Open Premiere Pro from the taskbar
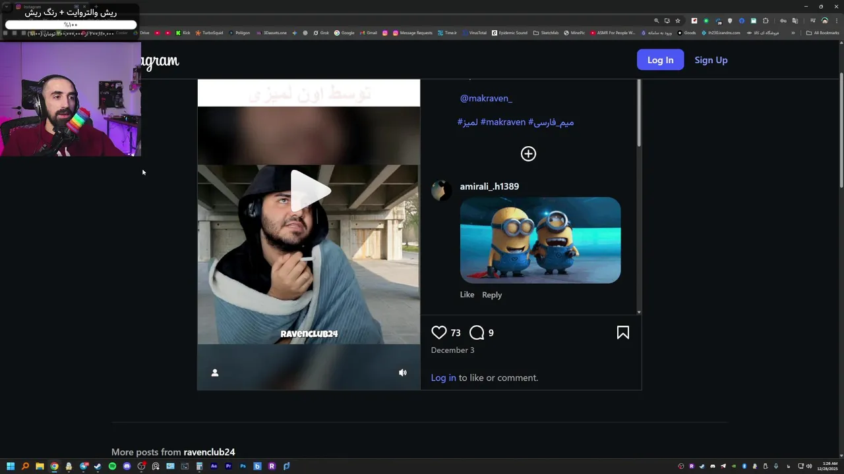Image resolution: width=844 pixels, height=474 pixels. 229,466
